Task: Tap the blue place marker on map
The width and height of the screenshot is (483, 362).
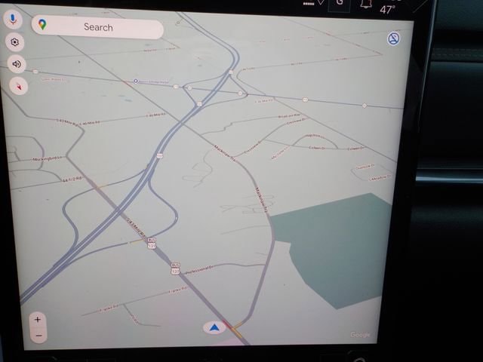Action: point(135,81)
